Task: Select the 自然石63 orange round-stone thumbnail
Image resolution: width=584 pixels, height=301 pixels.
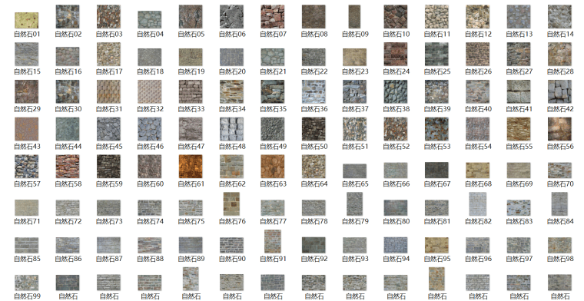Action: pyautogui.click(x=273, y=167)
